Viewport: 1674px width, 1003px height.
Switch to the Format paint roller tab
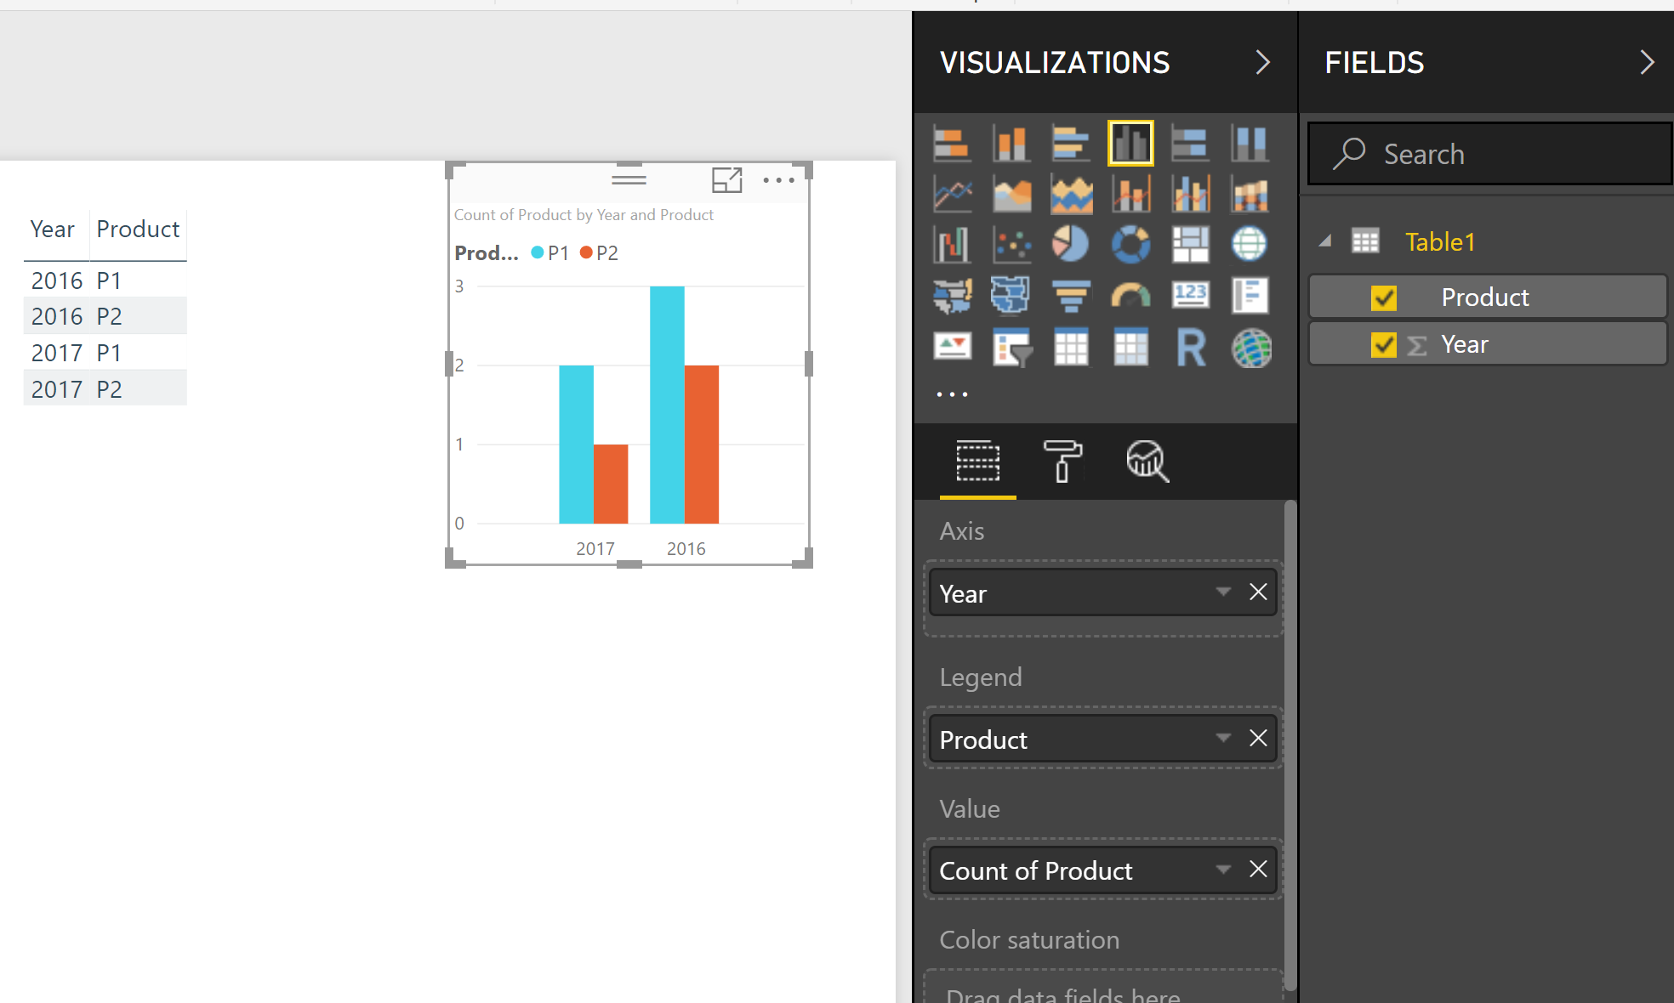1062,462
